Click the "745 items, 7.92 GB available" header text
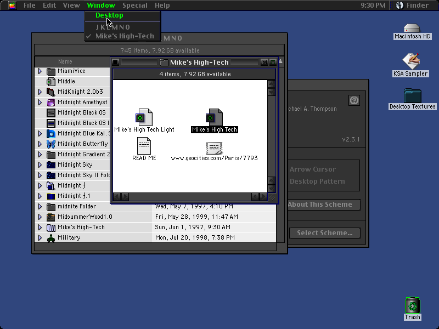 point(160,50)
